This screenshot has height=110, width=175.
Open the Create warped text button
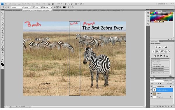(69, 7)
